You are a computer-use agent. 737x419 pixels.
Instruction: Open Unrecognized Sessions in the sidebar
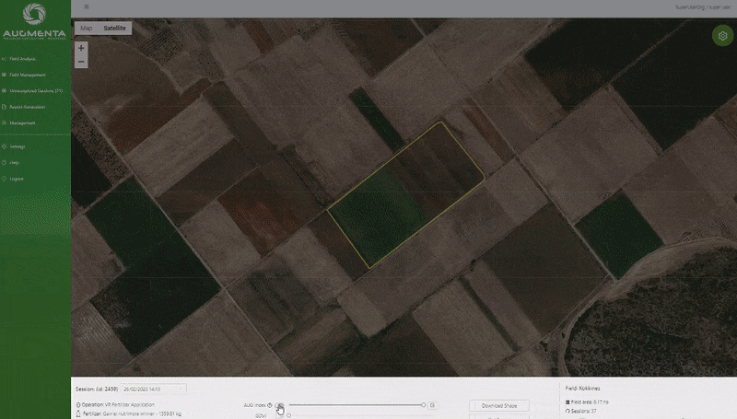pyautogui.click(x=36, y=90)
